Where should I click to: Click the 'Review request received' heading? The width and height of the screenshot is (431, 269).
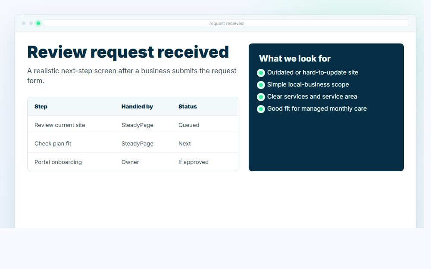pos(128,52)
